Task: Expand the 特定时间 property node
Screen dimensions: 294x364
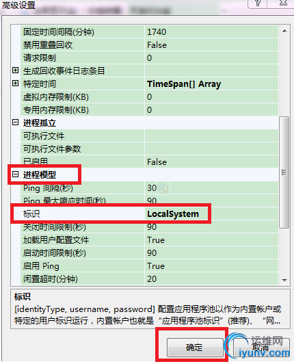Action: (15, 83)
